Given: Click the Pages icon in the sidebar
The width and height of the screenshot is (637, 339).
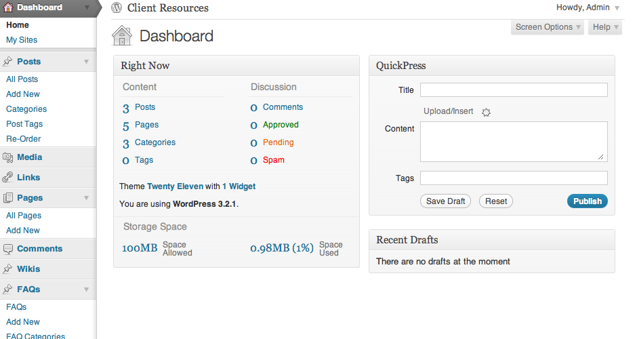Looking at the screenshot, I should click(x=8, y=198).
